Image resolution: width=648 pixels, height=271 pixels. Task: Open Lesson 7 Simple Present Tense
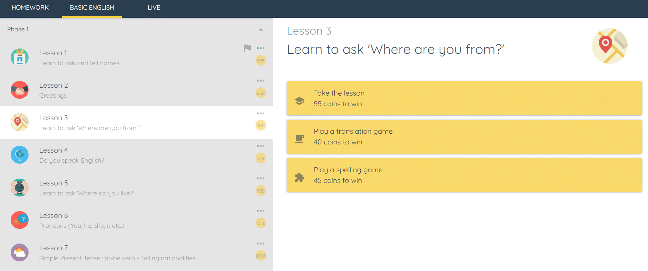[117, 253]
